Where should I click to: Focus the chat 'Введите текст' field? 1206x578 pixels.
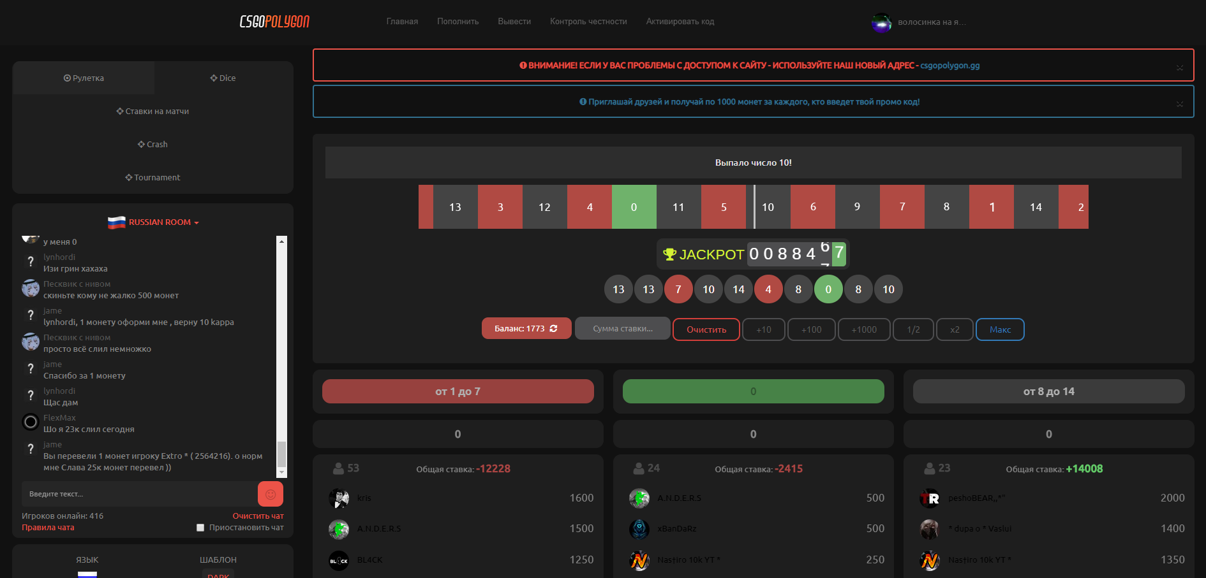[140, 494]
